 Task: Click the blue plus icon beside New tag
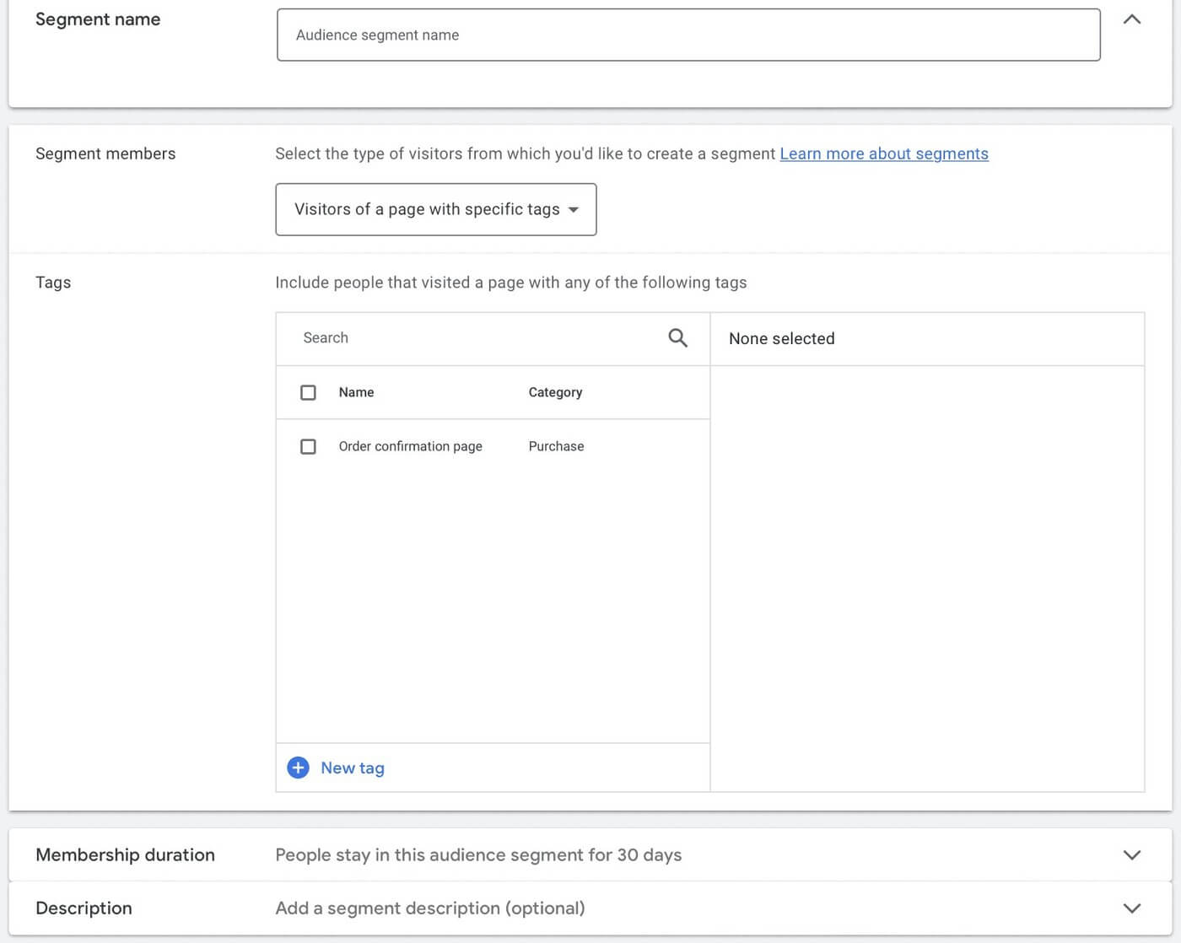[x=298, y=768]
